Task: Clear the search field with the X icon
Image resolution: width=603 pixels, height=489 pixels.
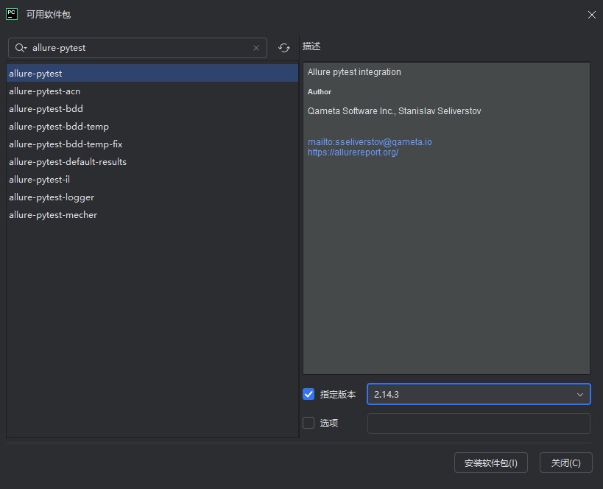Action: (256, 48)
